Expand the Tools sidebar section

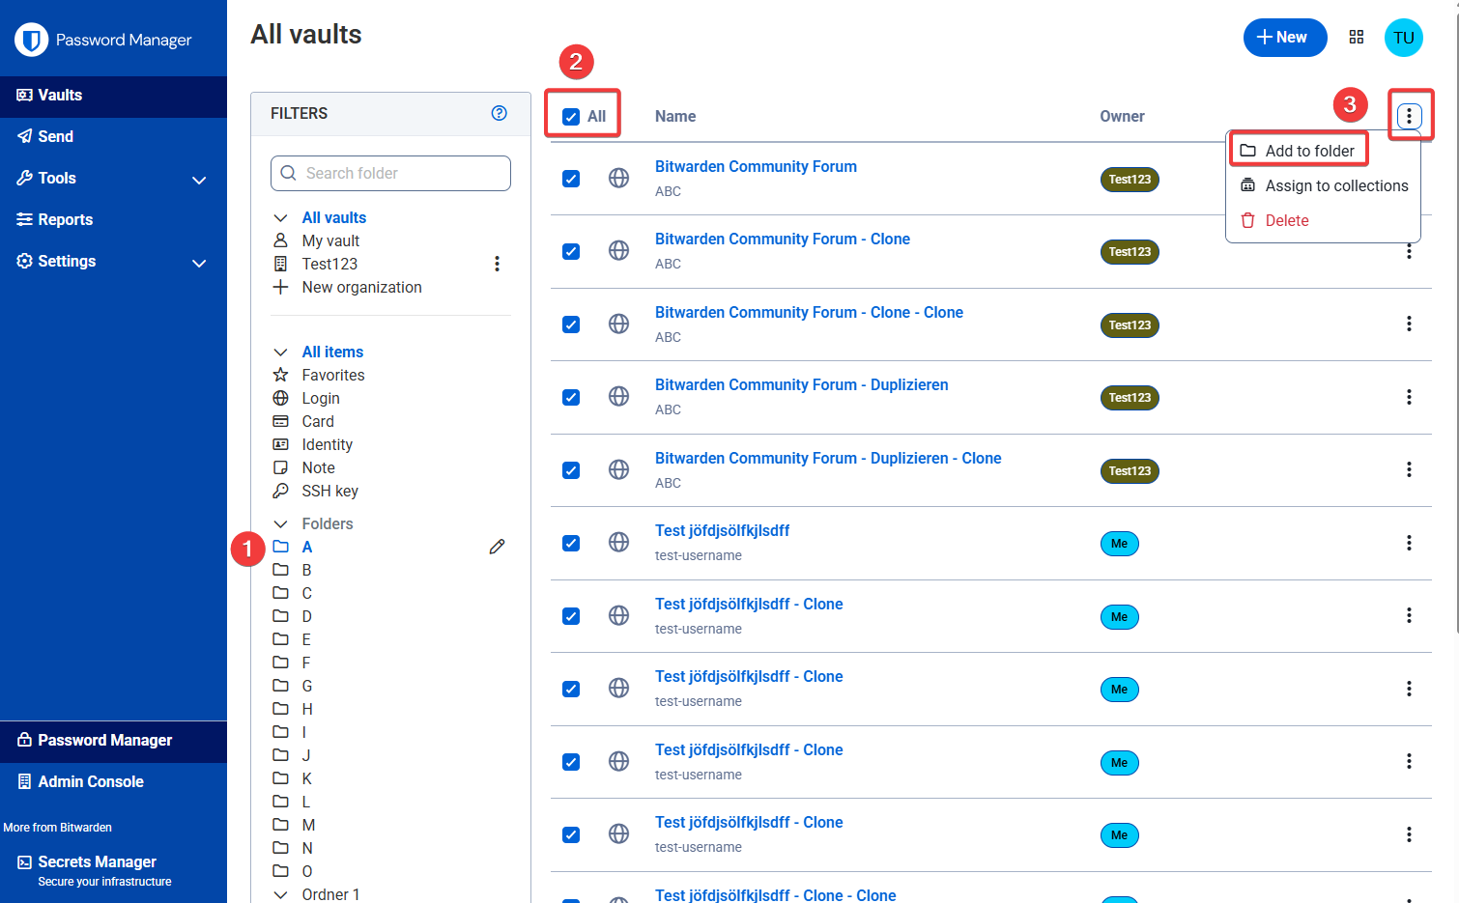tap(198, 180)
